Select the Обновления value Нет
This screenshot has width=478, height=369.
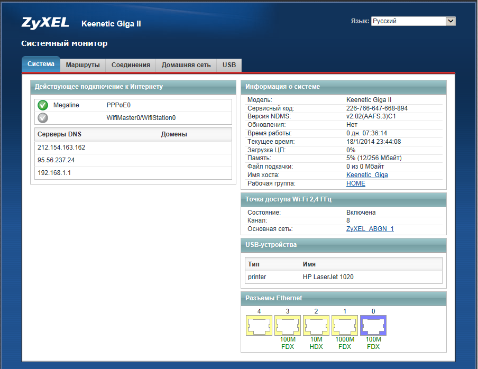click(352, 125)
